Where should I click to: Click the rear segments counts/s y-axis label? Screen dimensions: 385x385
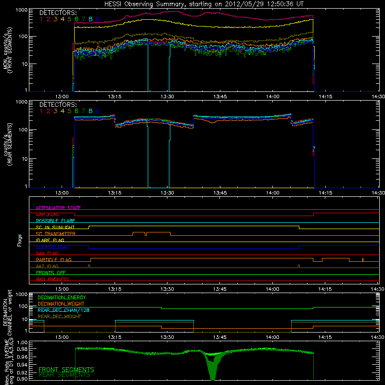click(8, 144)
